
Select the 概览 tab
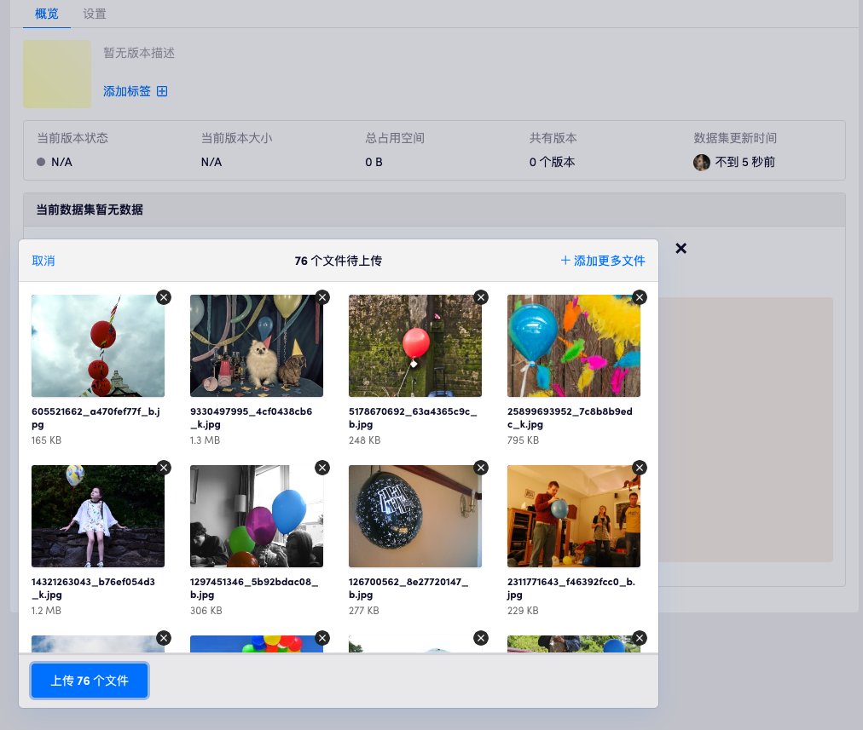coord(47,14)
